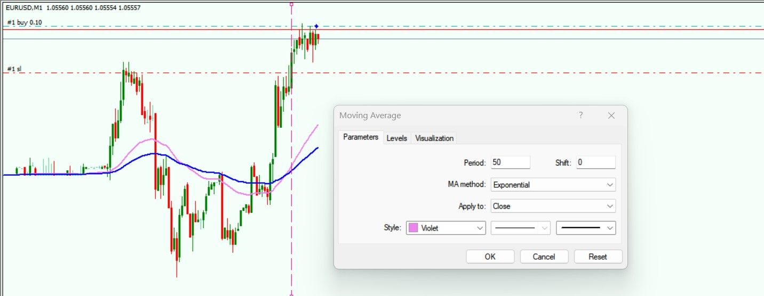The image size is (764, 296).
Task: Click the Moving Average dialog title
Action: [370, 116]
